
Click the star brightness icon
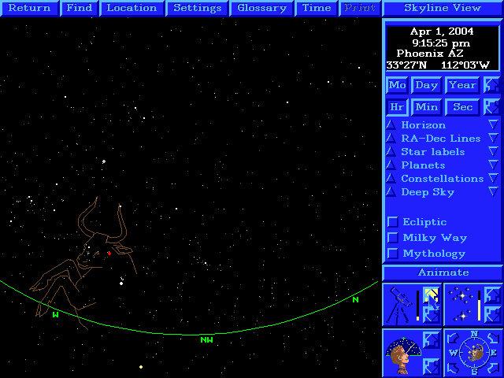click(462, 305)
